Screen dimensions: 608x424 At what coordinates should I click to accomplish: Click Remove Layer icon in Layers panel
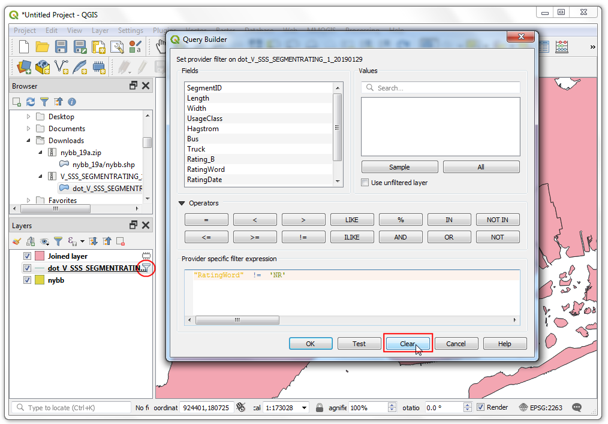tap(121, 241)
